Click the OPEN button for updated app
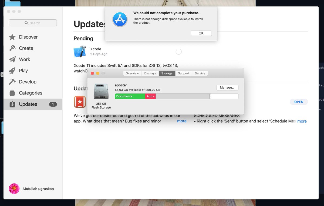The width and height of the screenshot is (324, 206). [299, 102]
